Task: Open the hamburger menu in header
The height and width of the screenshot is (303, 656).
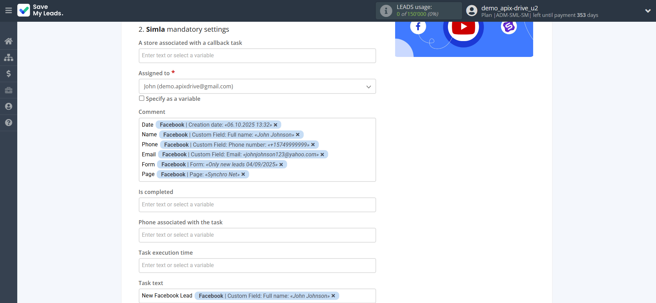Action: coord(9,11)
